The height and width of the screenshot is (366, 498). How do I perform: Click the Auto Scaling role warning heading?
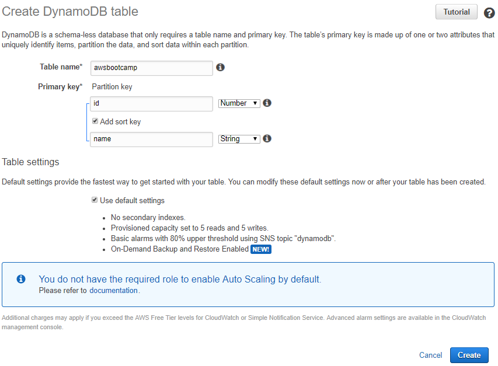[180, 279]
